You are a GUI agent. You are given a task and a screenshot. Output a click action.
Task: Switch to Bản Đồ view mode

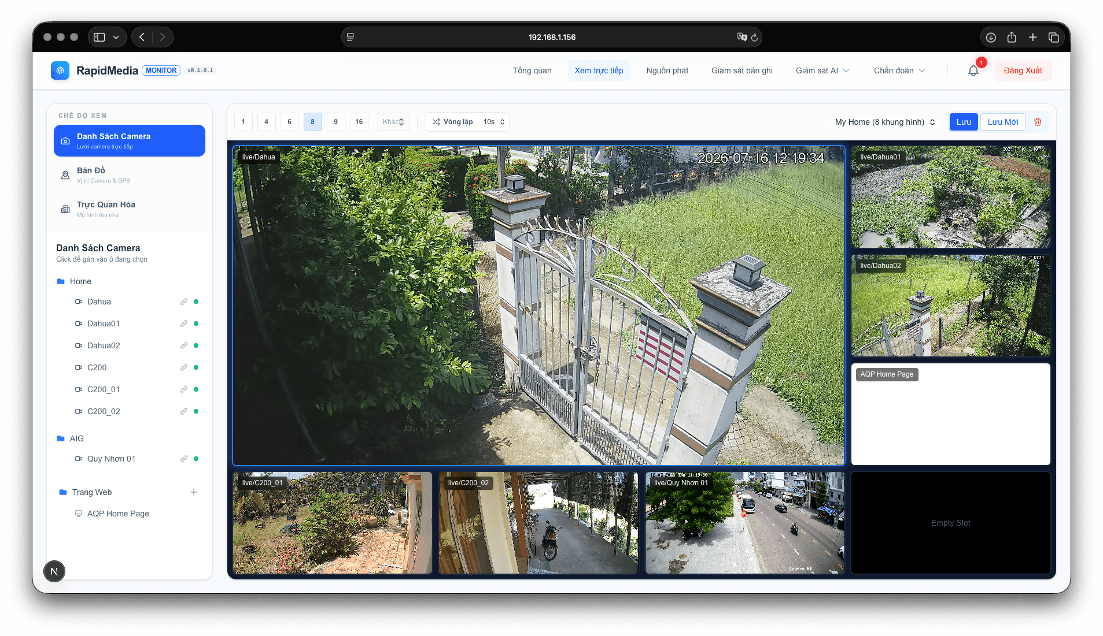(130, 175)
